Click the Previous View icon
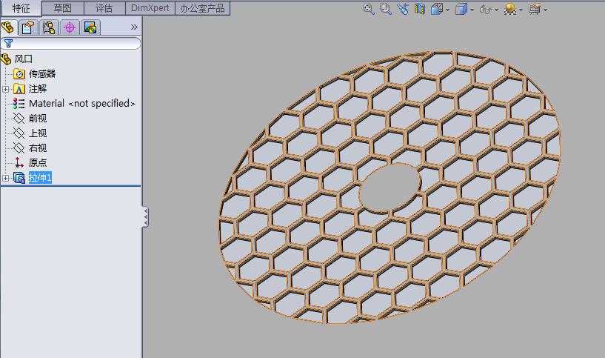This screenshot has height=358, width=605. [402, 9]
